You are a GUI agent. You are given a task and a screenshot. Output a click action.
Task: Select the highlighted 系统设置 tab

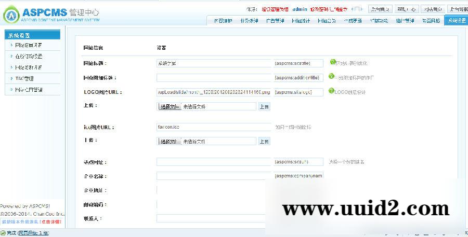pyautogui.click(x=457, y=21)
